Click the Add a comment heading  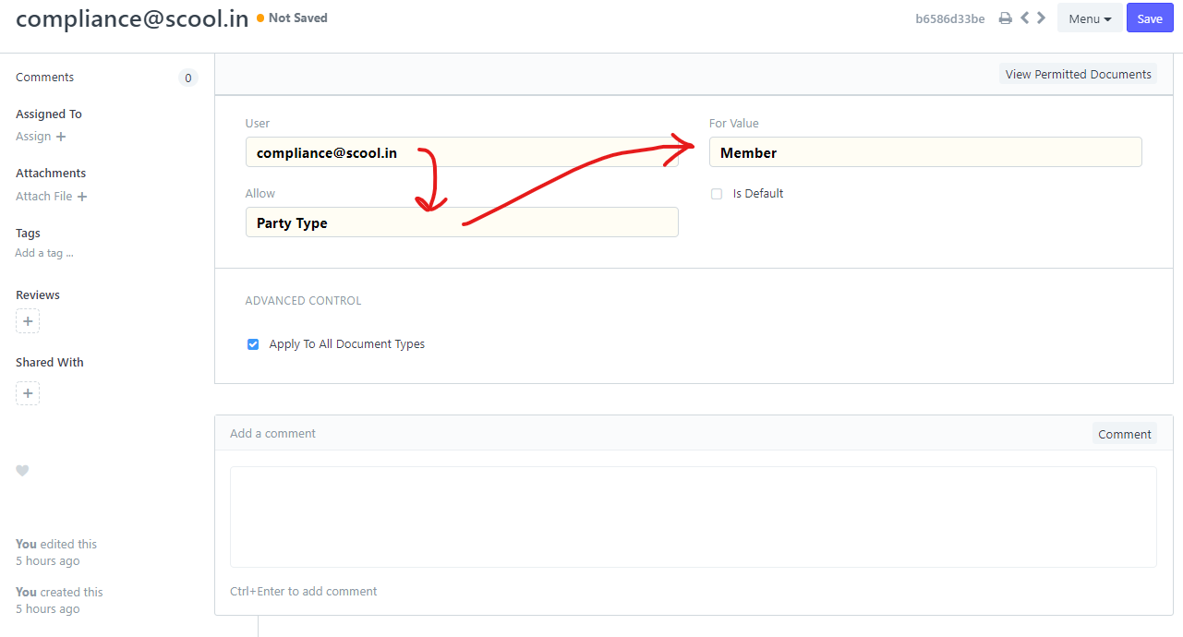[x=272, y=434]
